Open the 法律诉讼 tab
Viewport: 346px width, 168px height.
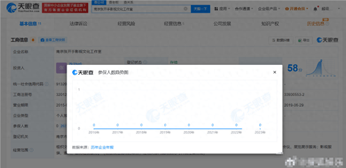click(x=78, y=24)
